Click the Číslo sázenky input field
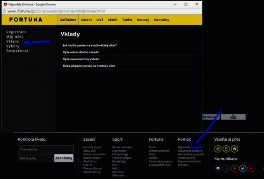264x179 pixels. click(x=46, y=149)
